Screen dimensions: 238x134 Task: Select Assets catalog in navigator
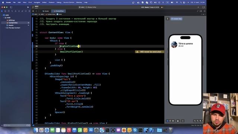(x=11, y=25)
